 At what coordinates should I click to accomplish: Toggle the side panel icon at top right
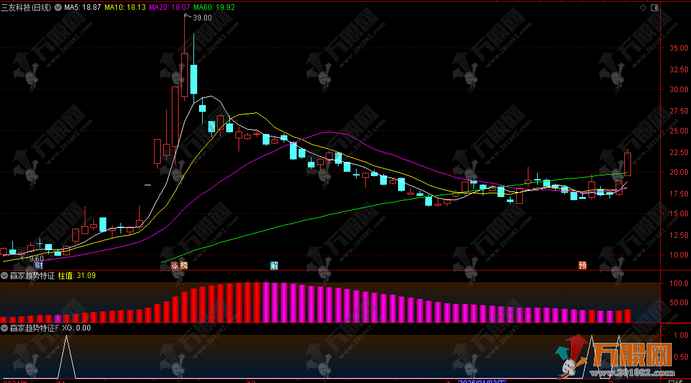(655, 7)
